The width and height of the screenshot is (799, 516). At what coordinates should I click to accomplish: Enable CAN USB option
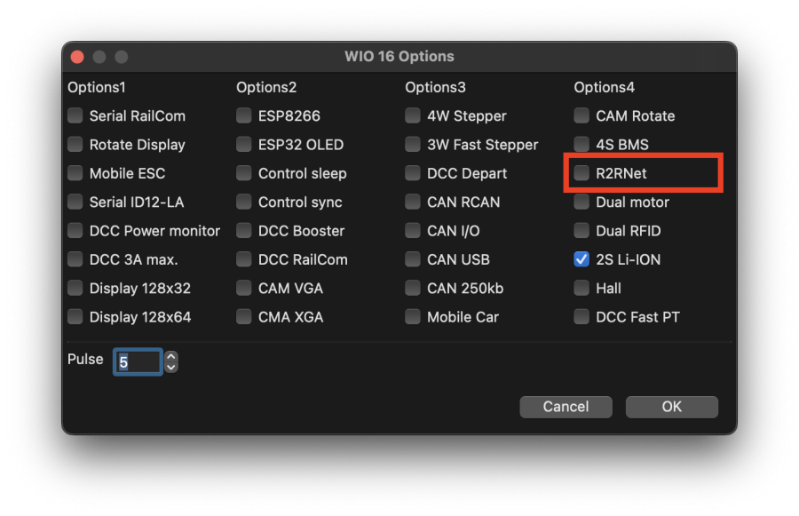tap(413, 259)
